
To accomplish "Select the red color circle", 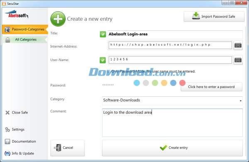I will (x=182, y=83).
